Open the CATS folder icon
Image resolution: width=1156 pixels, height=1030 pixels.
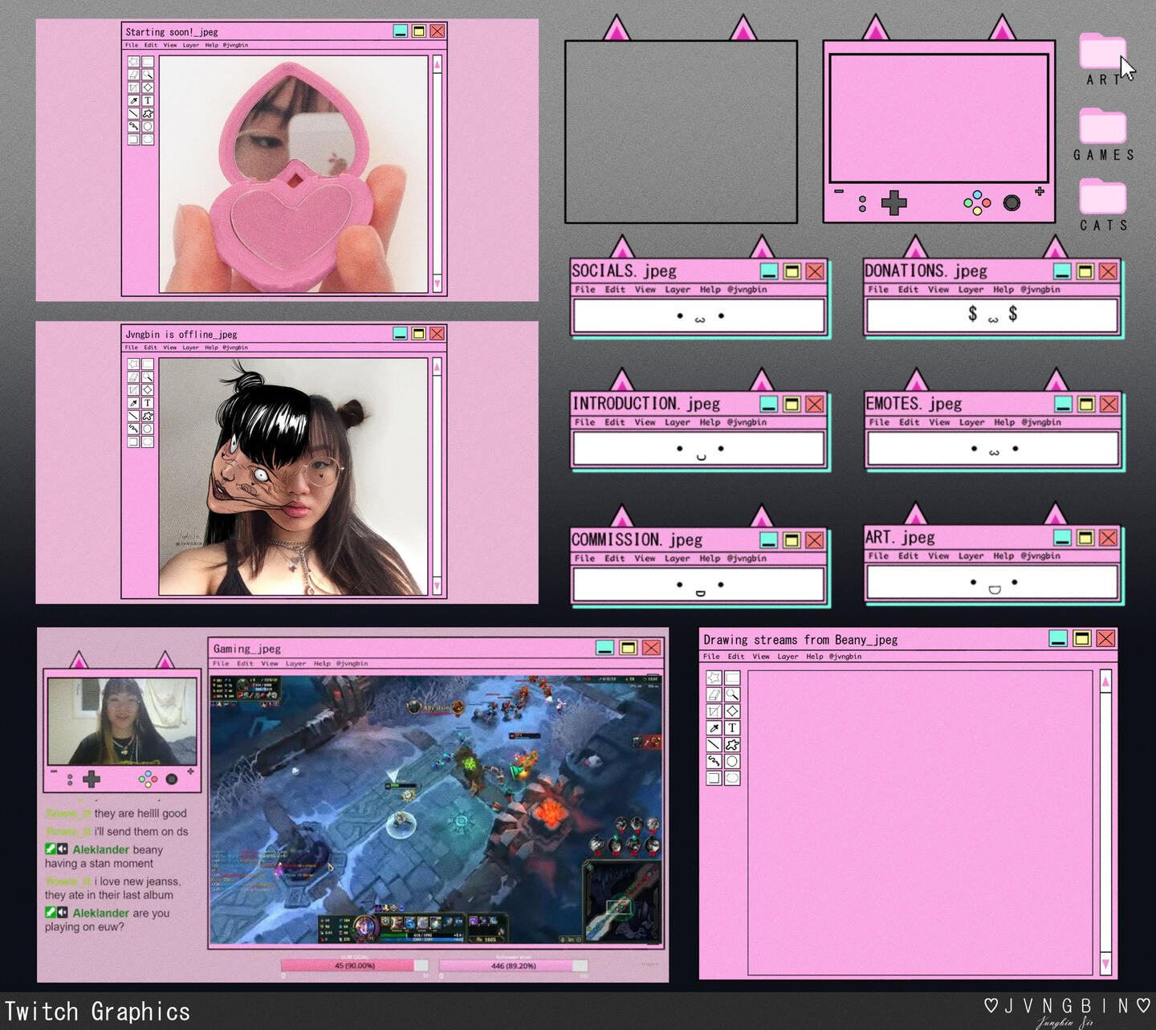[x=1103, y=198]
